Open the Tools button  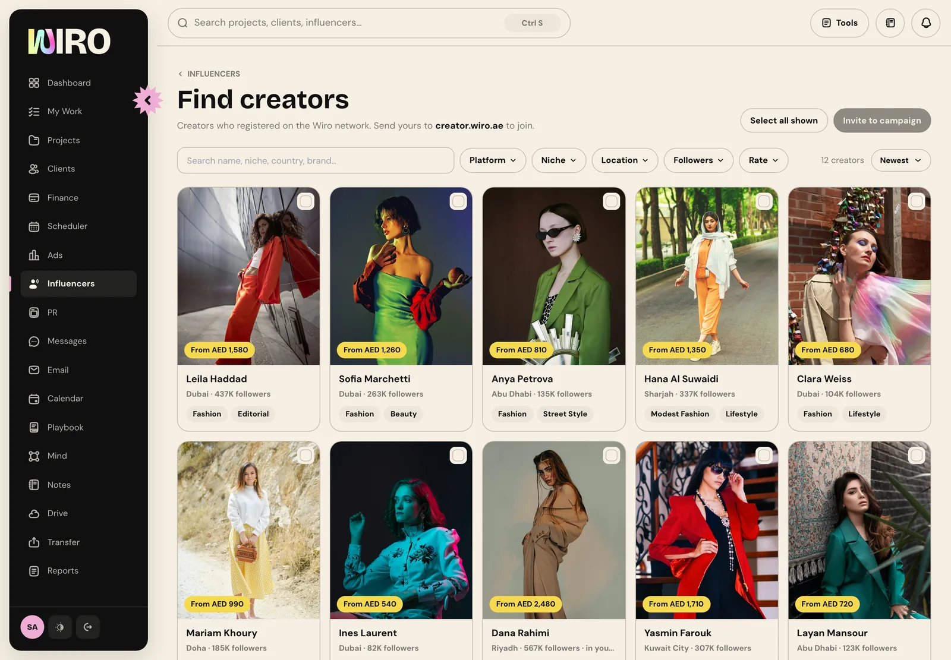click(839, 23)
